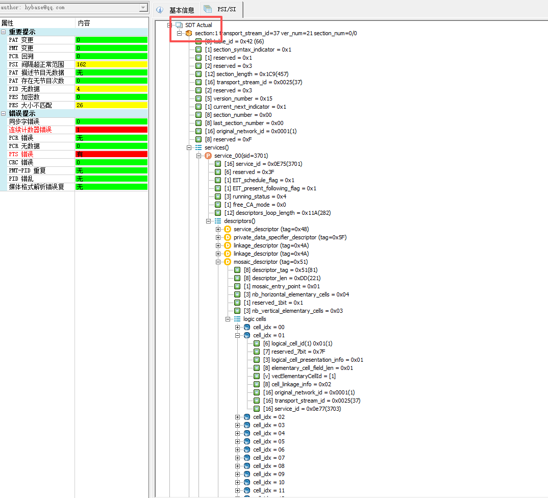The height and width of the screenshot is (498, 548).
Task: Click the mosaic_descriptor D icon
Action: 228,262
